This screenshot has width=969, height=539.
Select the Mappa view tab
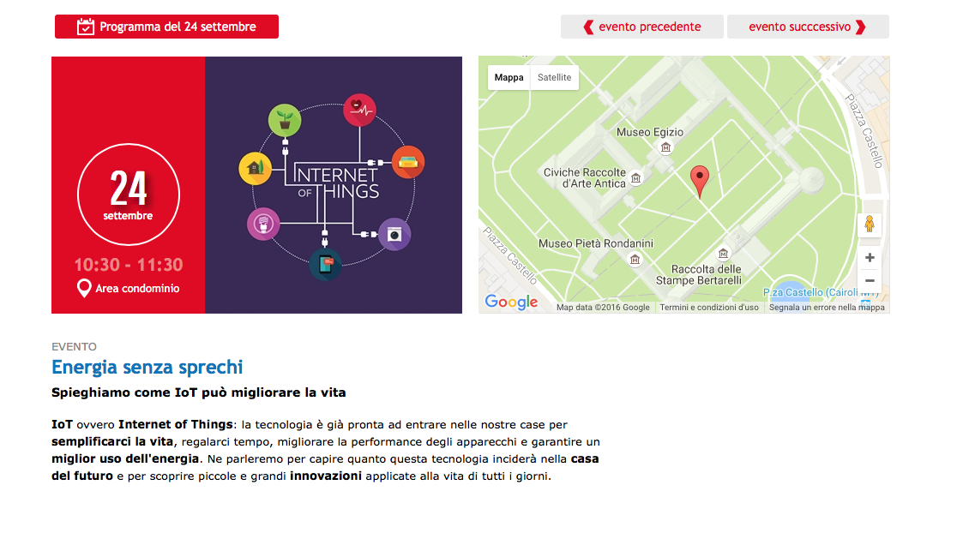[x=509, y=77]
